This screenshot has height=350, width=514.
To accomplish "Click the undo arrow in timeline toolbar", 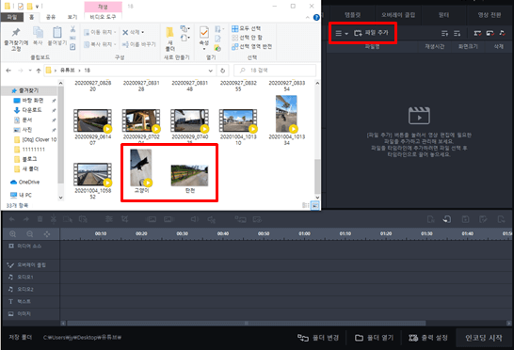I will point(12,219).
